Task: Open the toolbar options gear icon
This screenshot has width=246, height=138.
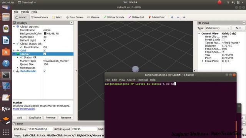Action: pyautogui.click(x=184, y=17)
